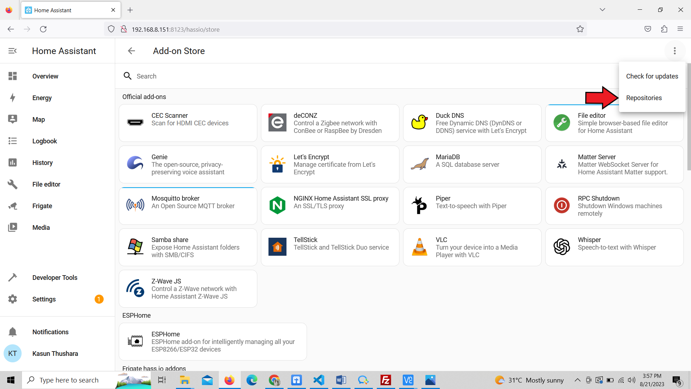
Task: Click the Samba share flag icon
Action: click(135, 247)
